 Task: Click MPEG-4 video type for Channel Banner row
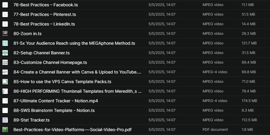pyautogui.click(x=215, y=72)
